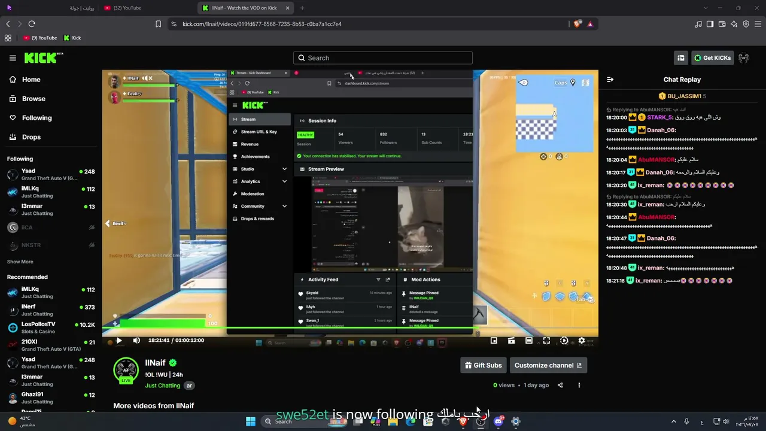Collapse the Chat Replay panel

click(610, 80)
